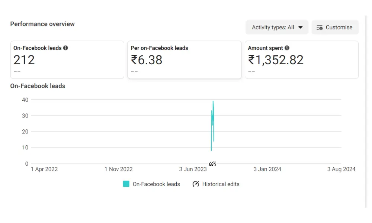Click the 212 leads value
Viewport: 372px width, 223px height.
(x=24, y=60)
